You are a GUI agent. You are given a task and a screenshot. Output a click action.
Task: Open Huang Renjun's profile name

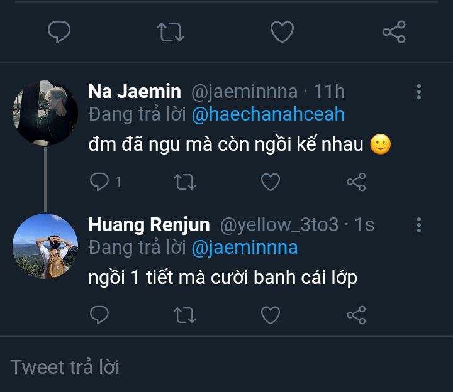pyautogui.click(x=149, y=225)
